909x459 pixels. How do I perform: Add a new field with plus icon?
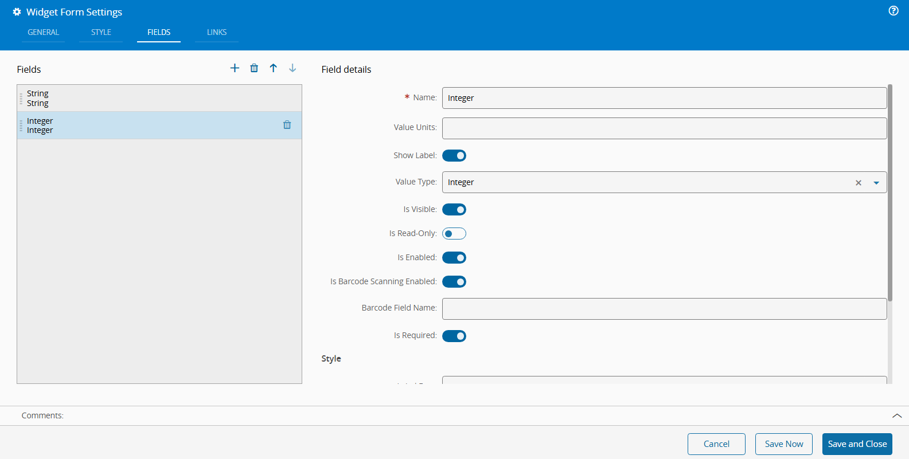(x=235, y=68)
